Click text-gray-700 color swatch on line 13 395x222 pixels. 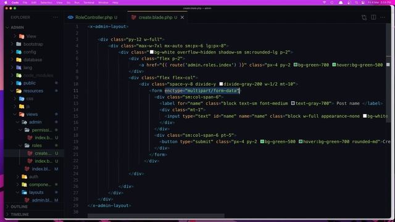tap(293, 103)
